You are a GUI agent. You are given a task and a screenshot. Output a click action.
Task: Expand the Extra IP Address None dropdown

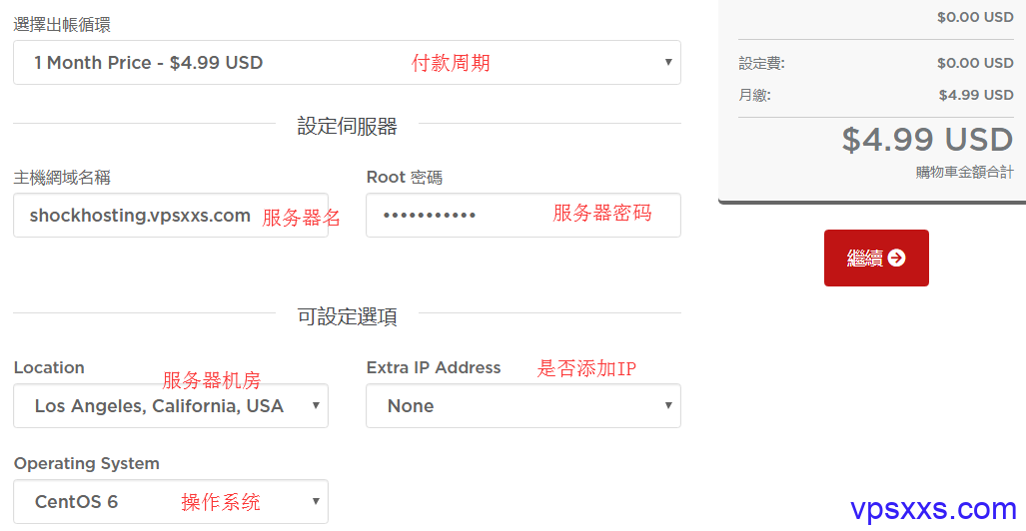click(522, 406)
